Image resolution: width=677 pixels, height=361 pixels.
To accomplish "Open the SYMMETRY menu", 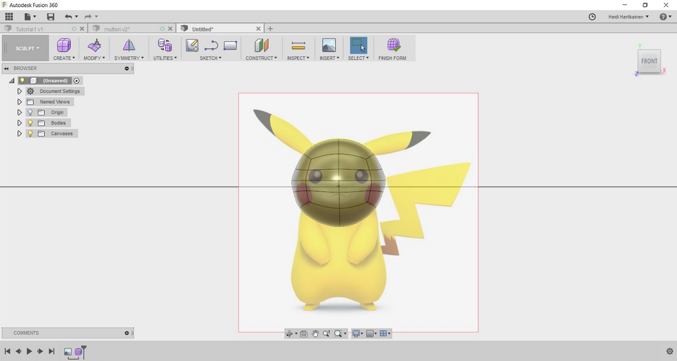I will click(x=129, y=58).
